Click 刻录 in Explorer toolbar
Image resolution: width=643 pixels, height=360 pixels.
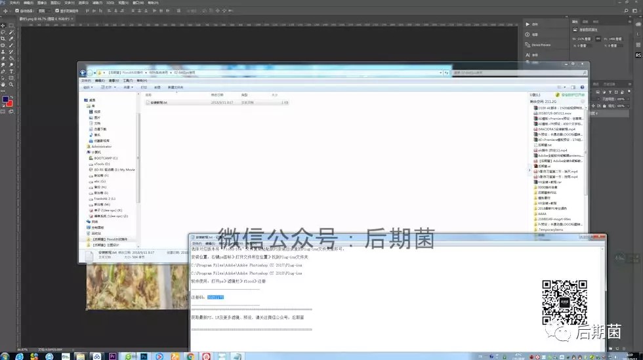tap(157, 87)
